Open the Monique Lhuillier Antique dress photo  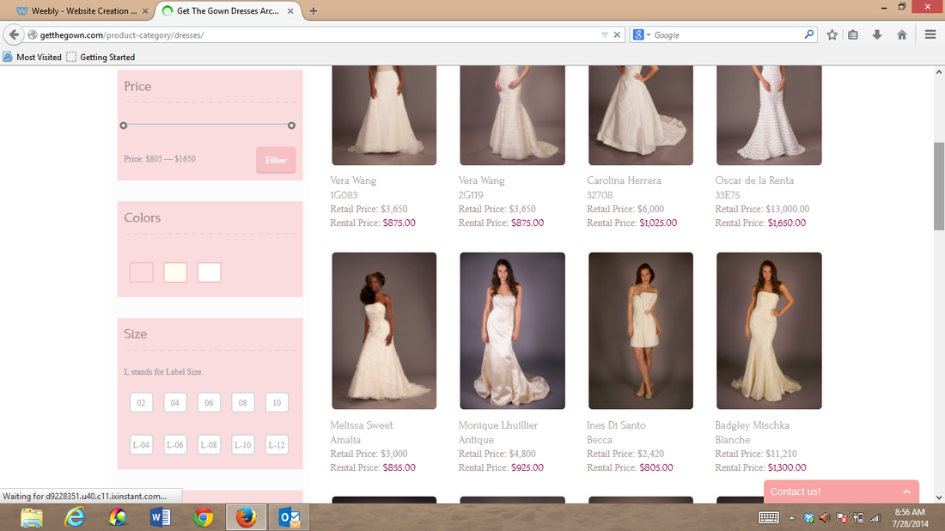click(x=512, y=331)
